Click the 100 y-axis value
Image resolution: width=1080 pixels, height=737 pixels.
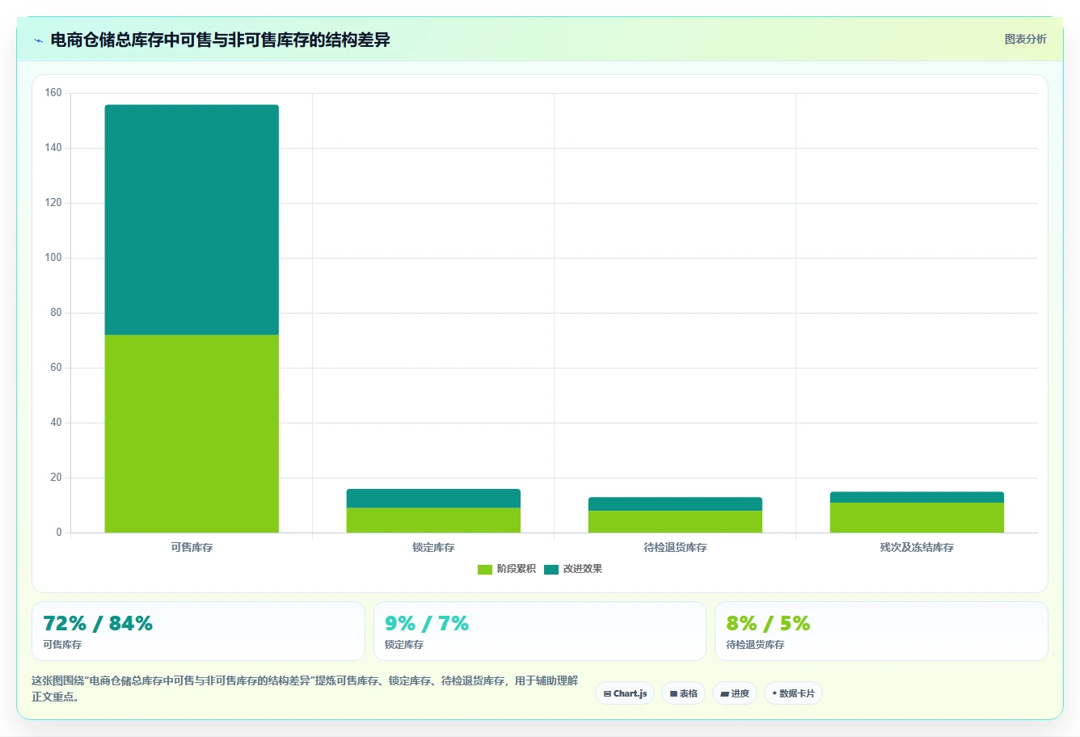point(53,258)
